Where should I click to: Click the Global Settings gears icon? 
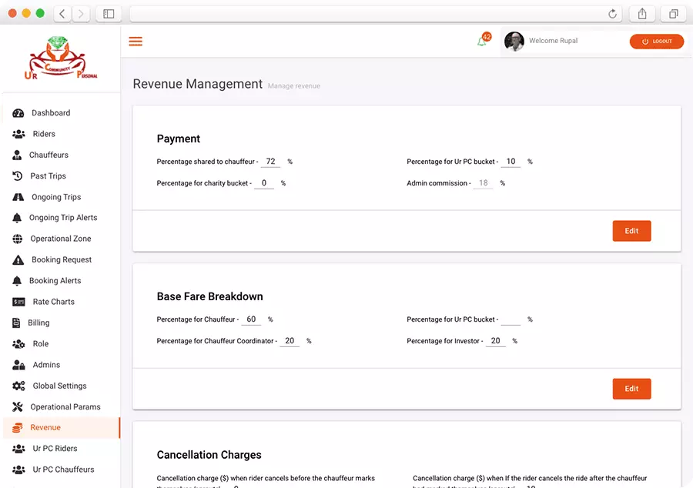[x=18, y=386]
